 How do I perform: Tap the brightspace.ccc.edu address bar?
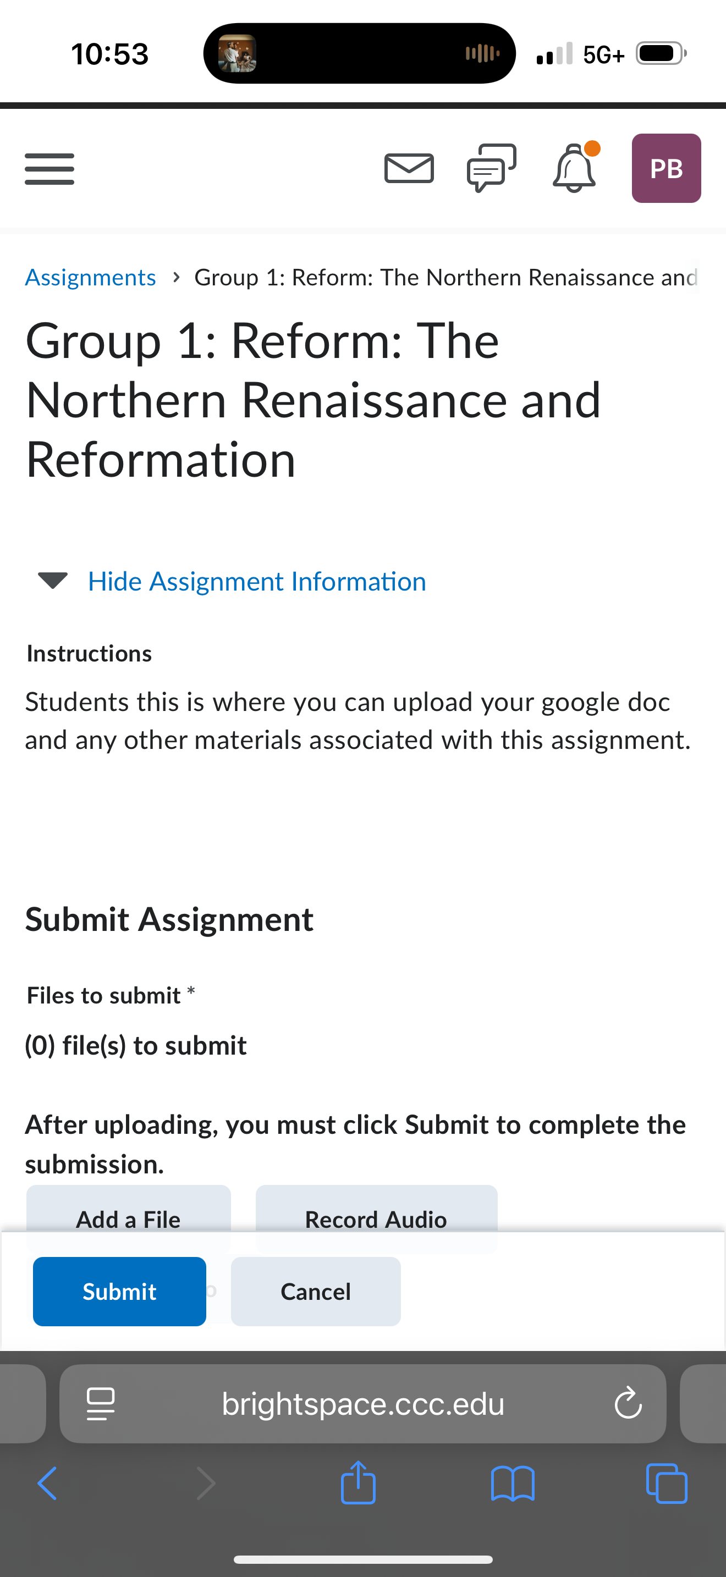[x=363, y=1404]
